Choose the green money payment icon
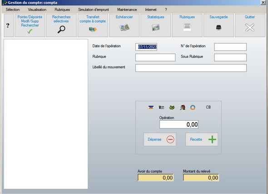The height and width of the screenshot is (194, 268). click(x=172, y=107)
